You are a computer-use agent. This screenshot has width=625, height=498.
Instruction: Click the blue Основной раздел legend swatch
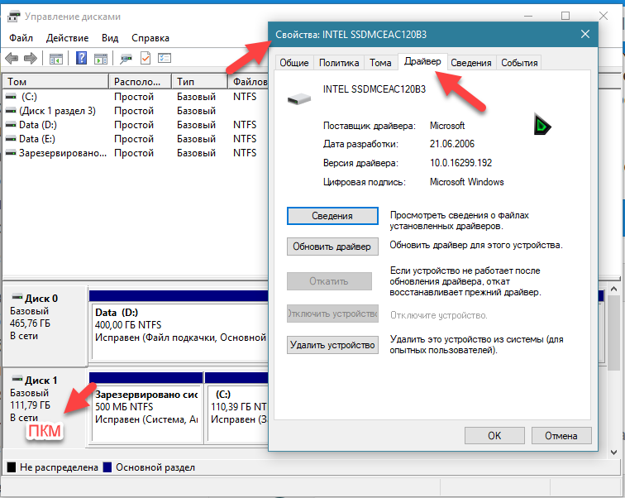(107, 467)
